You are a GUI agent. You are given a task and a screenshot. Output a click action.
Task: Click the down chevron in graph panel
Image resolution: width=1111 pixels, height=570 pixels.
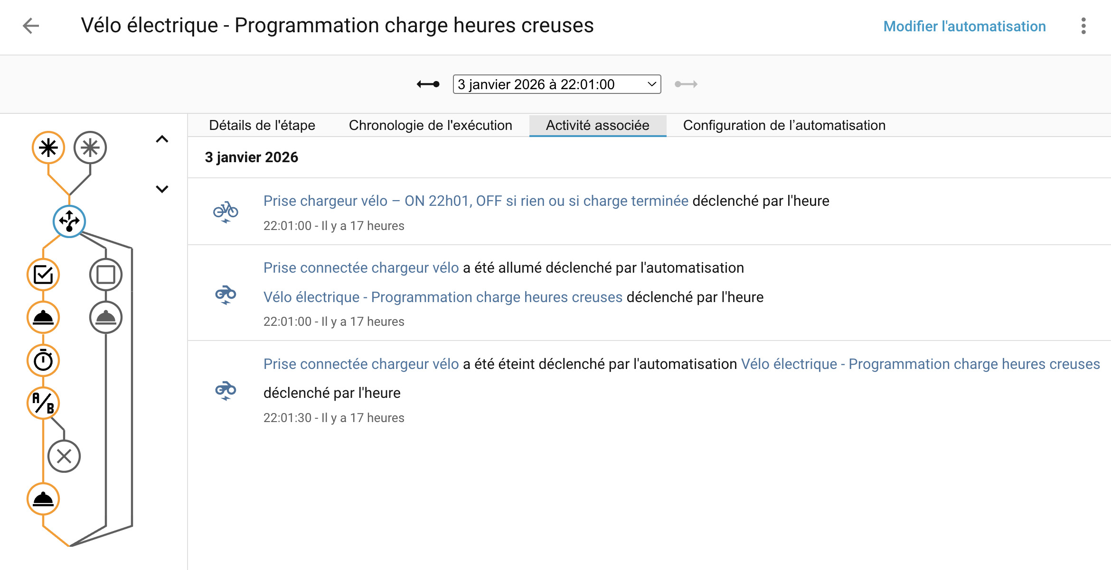(162, 189)
